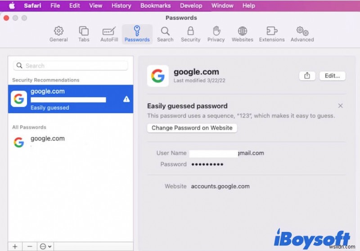Click the magnifier in password search field

tap(19, 66)
